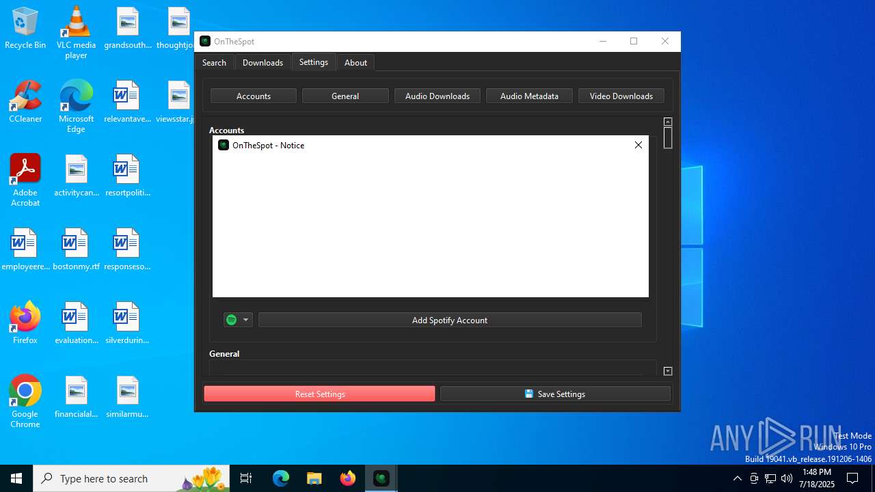Select the similarmu image file icon
Screen dimensions: 875x492
click(127, 398)
